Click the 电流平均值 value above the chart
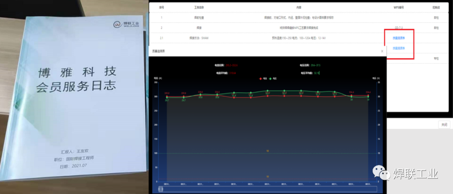453x194 pixels. [x=233, y=73]
